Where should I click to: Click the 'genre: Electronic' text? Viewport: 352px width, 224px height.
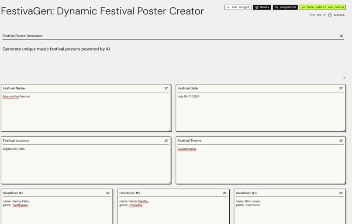[248, 205]
